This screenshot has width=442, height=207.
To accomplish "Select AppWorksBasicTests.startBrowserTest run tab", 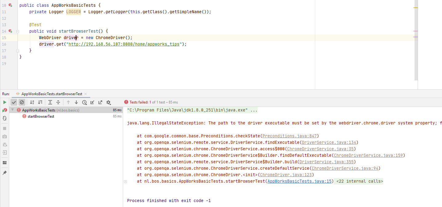I will coord(51,94).
